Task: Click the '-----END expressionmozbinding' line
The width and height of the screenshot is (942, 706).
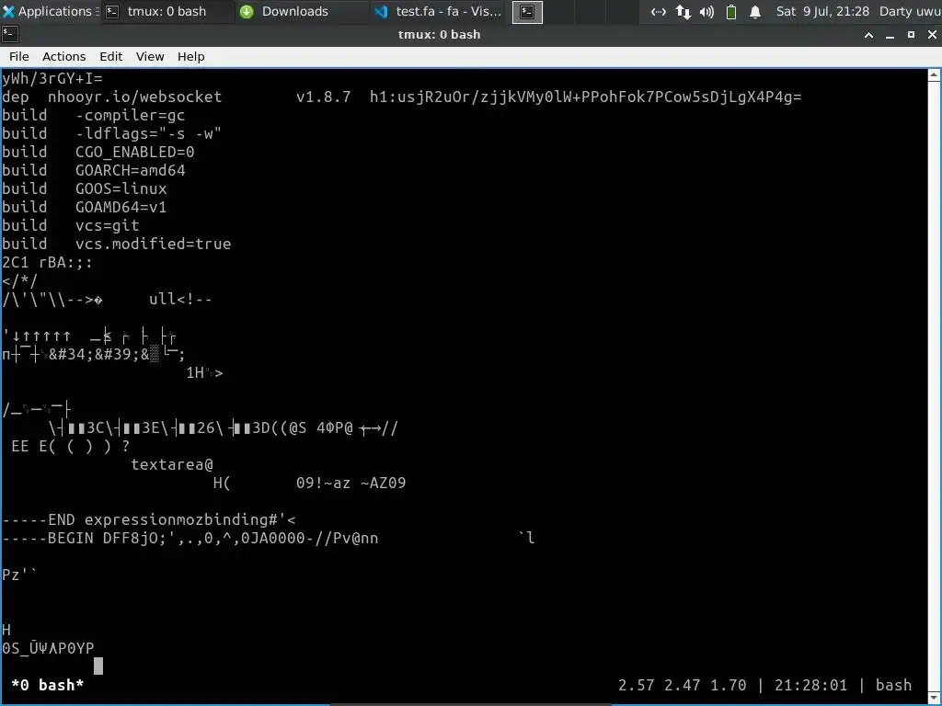Action: tap(148, 520)
